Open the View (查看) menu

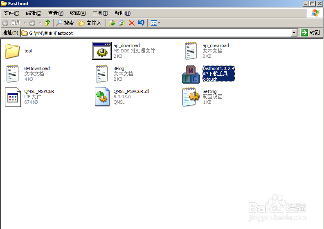(56, 13)
